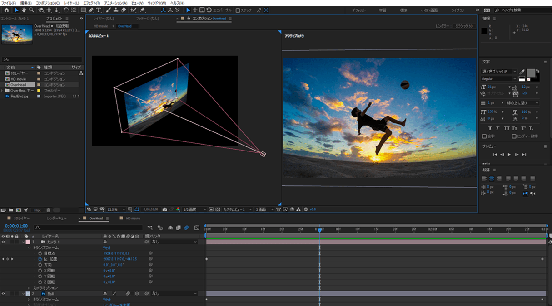Viewport: 552px width, 306px height.
Task: Select the Zoom magnifier tool
Action: pos(31,10)
